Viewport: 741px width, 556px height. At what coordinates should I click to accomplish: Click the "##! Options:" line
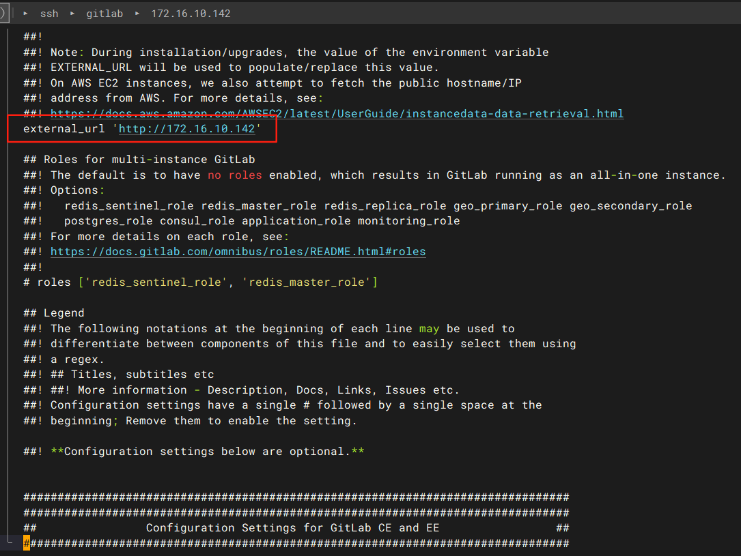[64, 190]
